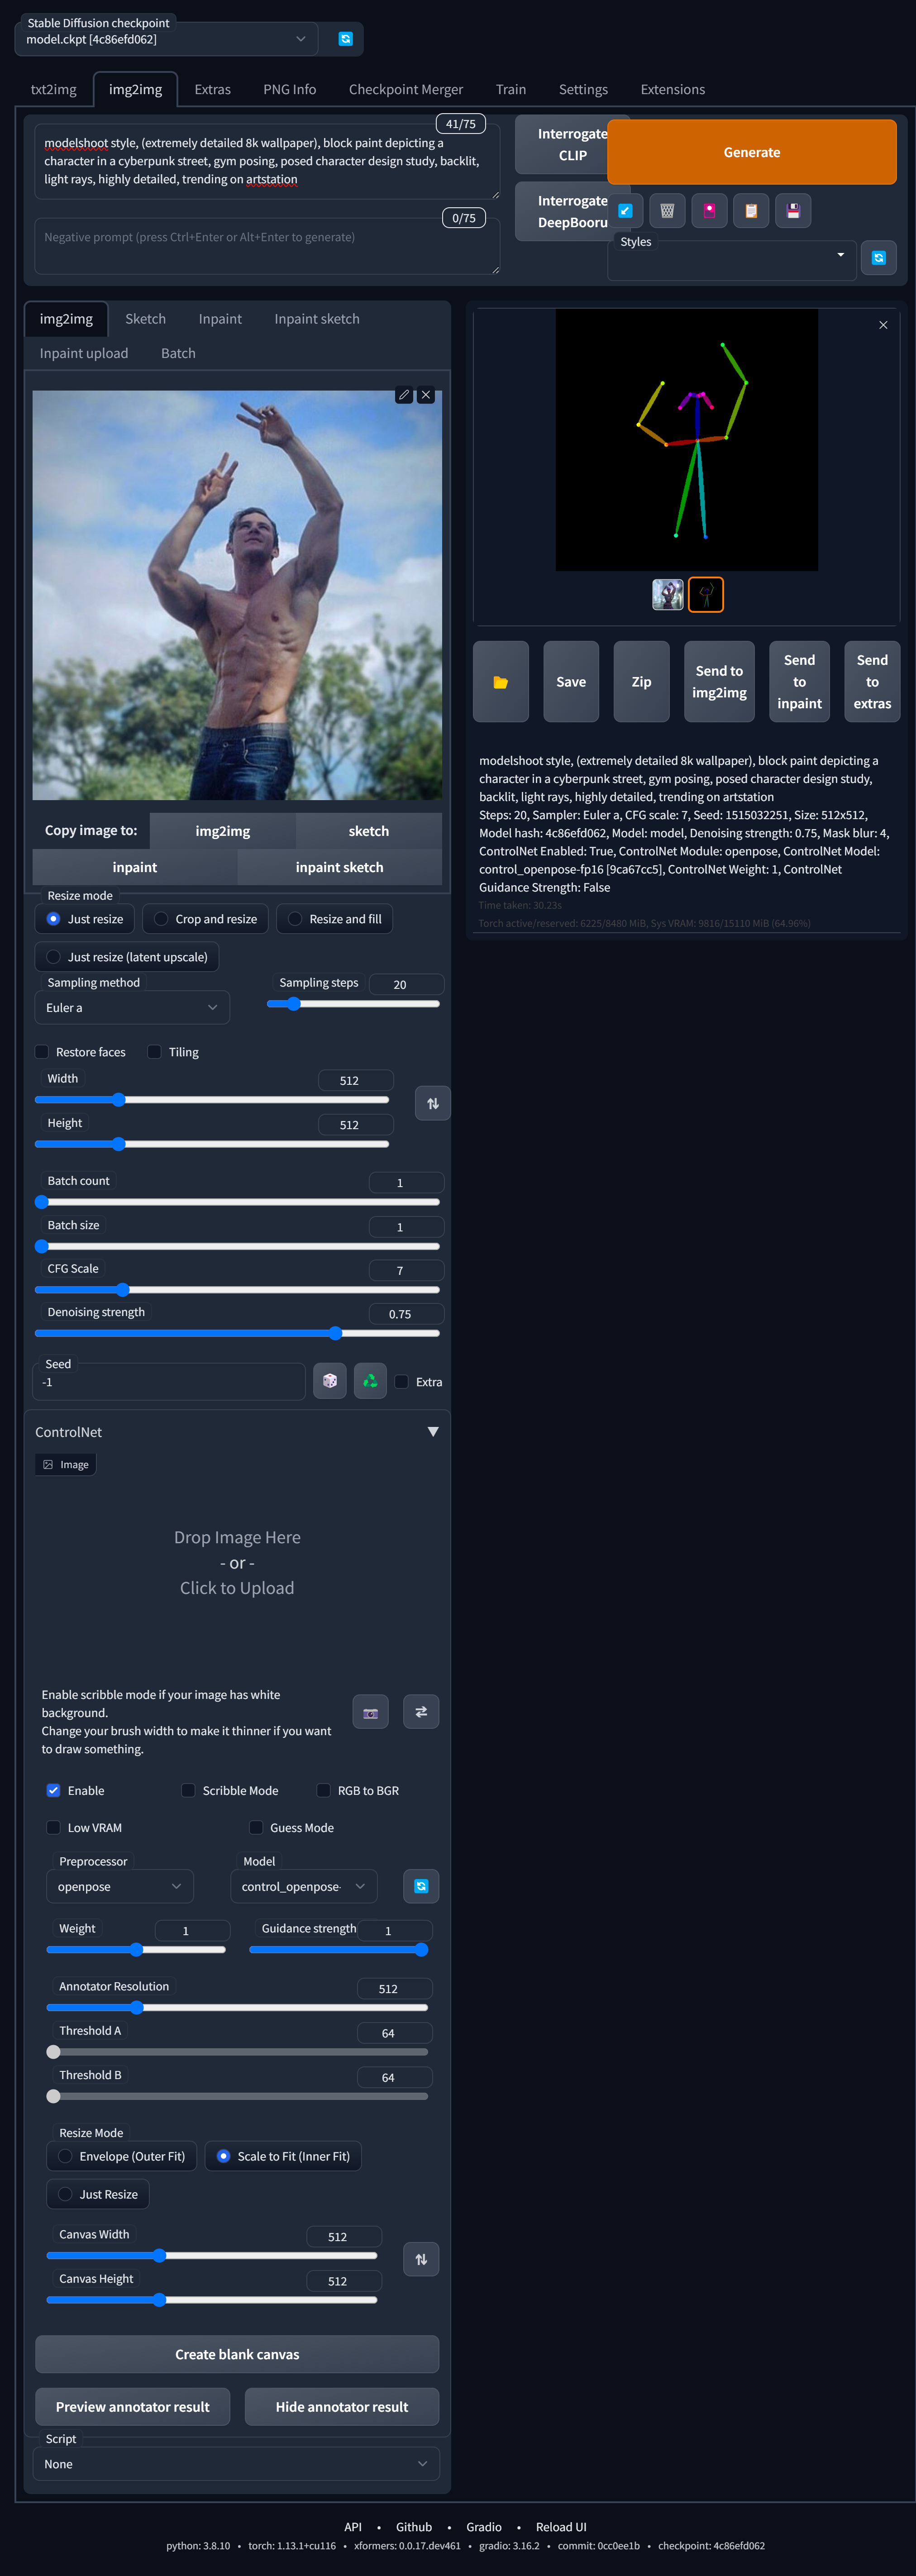The height and width of the screenshot is (2576, 916).
Task: Open webcam with ControlNet camera icon
Action: [371, 1712]
